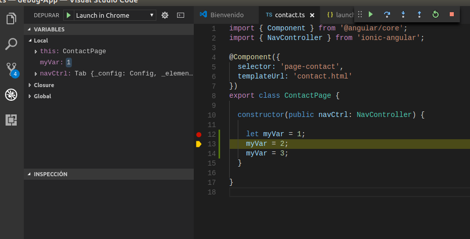Viewport: 470px width, 239px height.
Task: Restart the debug session
Action: (436, 15)
